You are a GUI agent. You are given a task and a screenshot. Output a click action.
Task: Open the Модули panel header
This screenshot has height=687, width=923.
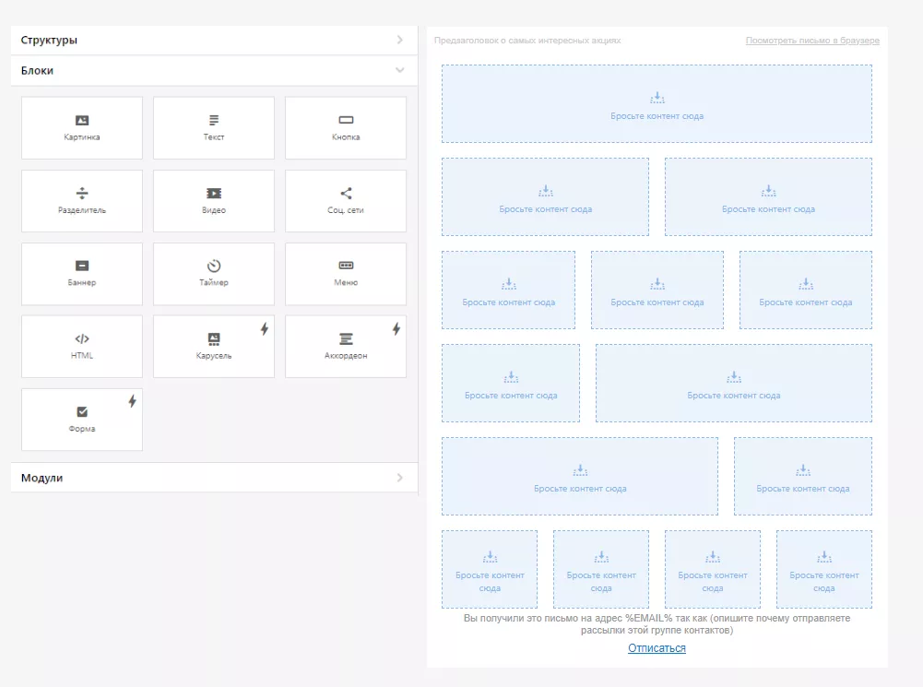click(x=214, y=478)
